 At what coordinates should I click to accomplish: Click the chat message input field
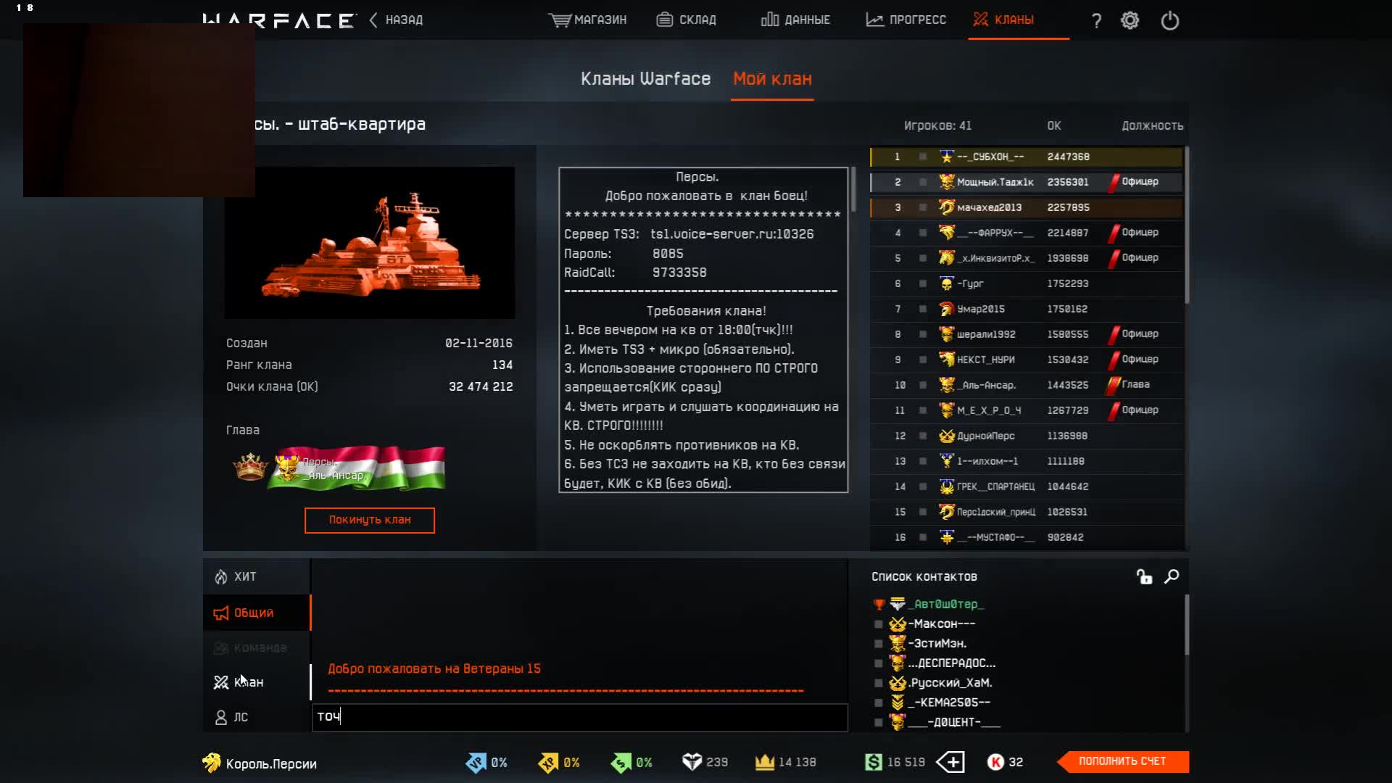[580, 717]
